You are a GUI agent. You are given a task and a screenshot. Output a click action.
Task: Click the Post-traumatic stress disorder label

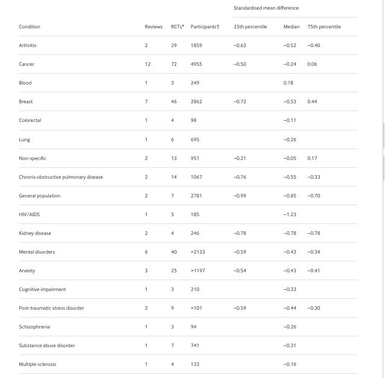51,308
